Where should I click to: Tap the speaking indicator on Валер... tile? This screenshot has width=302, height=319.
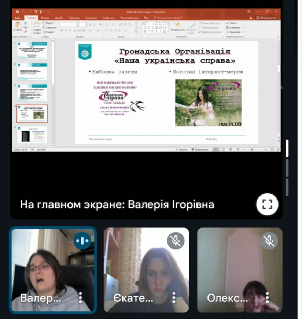coord(82,241)
